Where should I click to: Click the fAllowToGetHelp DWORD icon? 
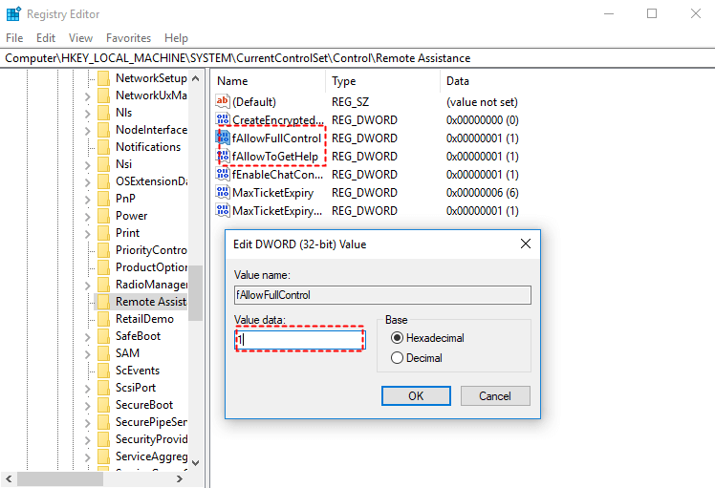(223, 156)
